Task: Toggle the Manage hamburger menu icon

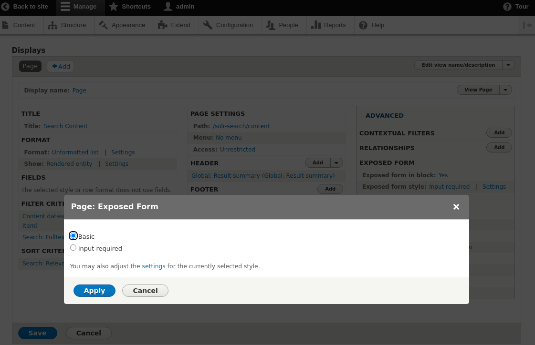Action: click(65, 7)
